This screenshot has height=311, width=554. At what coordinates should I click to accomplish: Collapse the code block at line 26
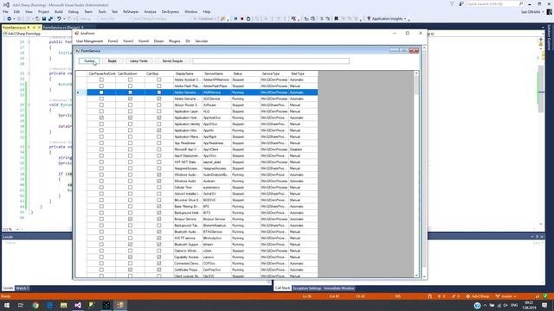tap(29, 105)
